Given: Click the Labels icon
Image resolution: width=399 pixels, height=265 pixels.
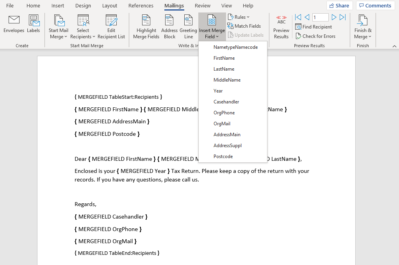Looking at the screenshot, I should point(33,20).
